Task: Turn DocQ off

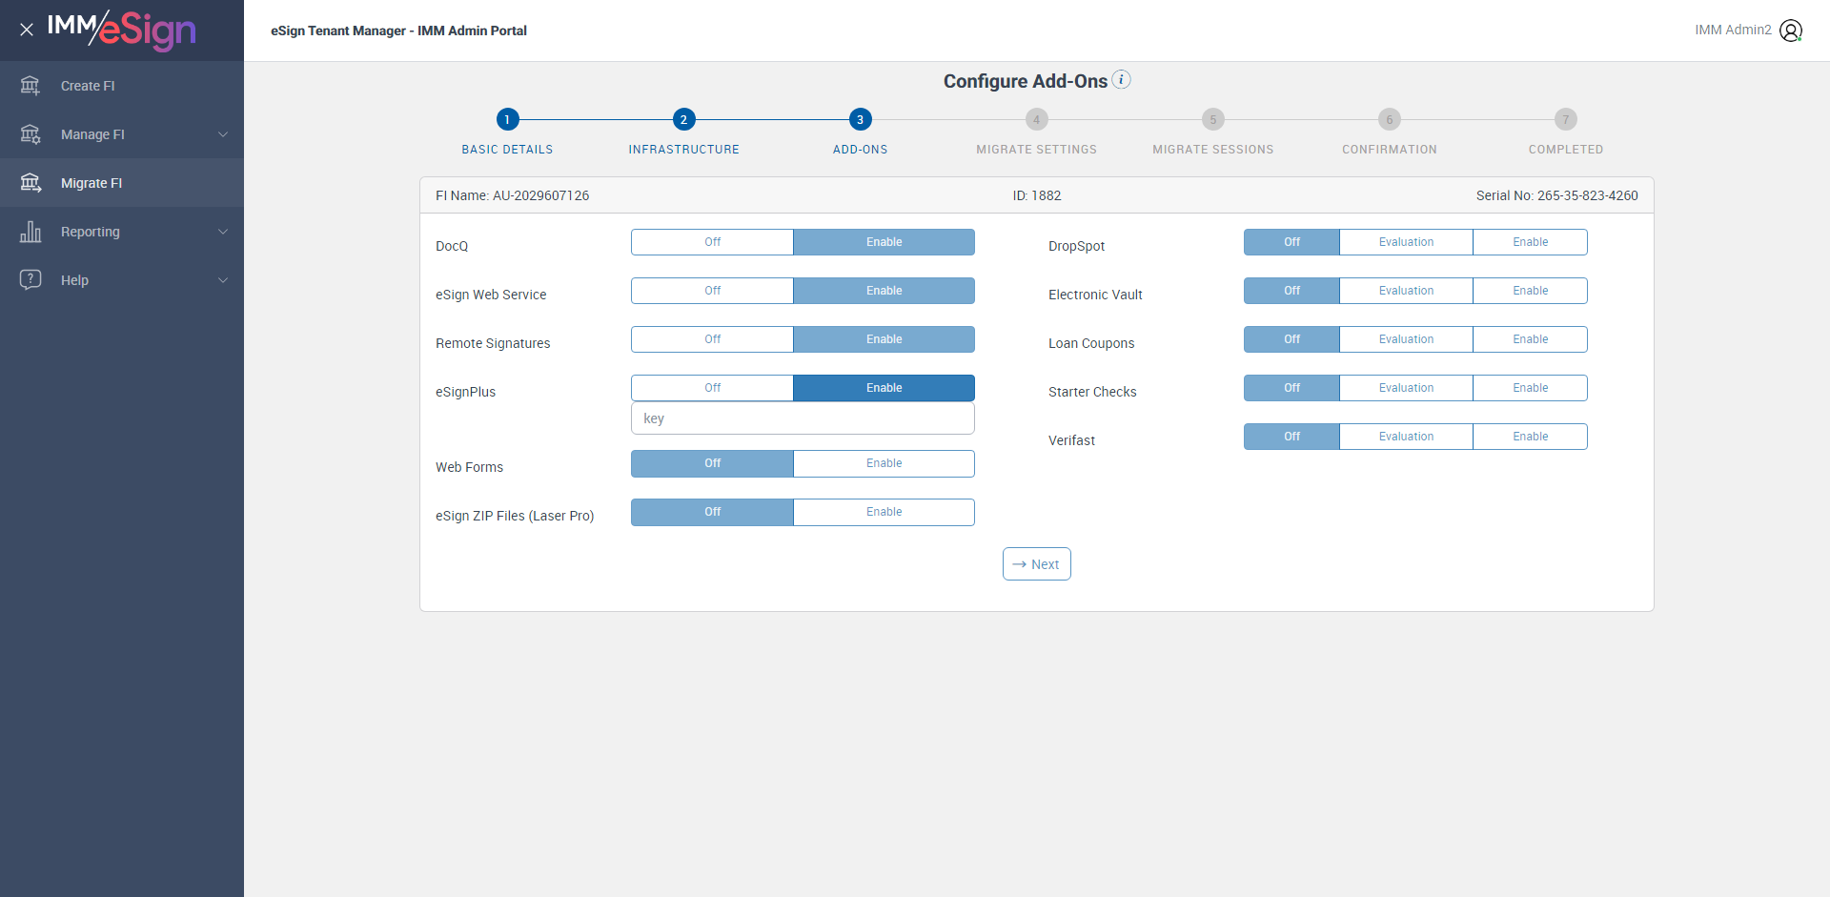Action: pos(712,242)
